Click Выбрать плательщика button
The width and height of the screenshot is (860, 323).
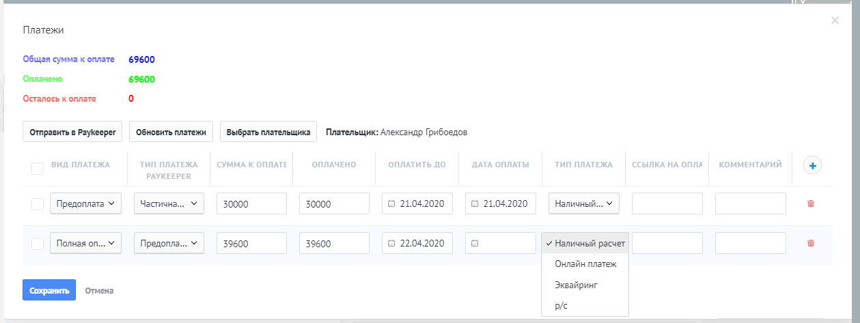coord(268,132)
